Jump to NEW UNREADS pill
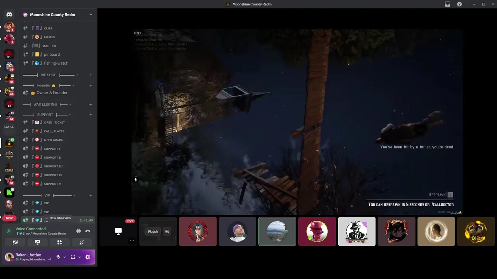 coord(58,218)
